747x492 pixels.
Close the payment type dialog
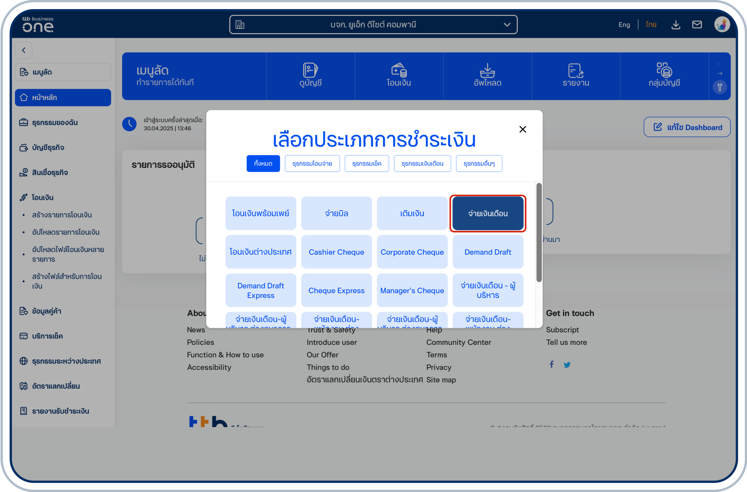tap(522, 129)
